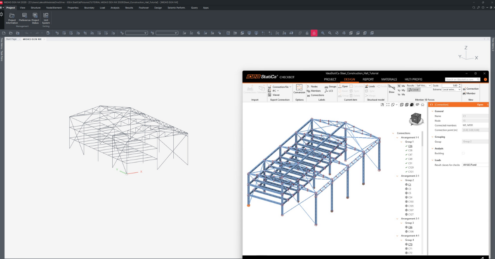The image size is (495, 259).
Task: Open the IFC Viewer
Action: 276,95
